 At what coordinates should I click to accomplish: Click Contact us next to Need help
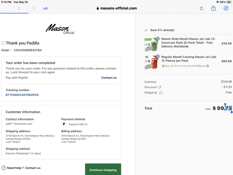[x=33, y=168]
